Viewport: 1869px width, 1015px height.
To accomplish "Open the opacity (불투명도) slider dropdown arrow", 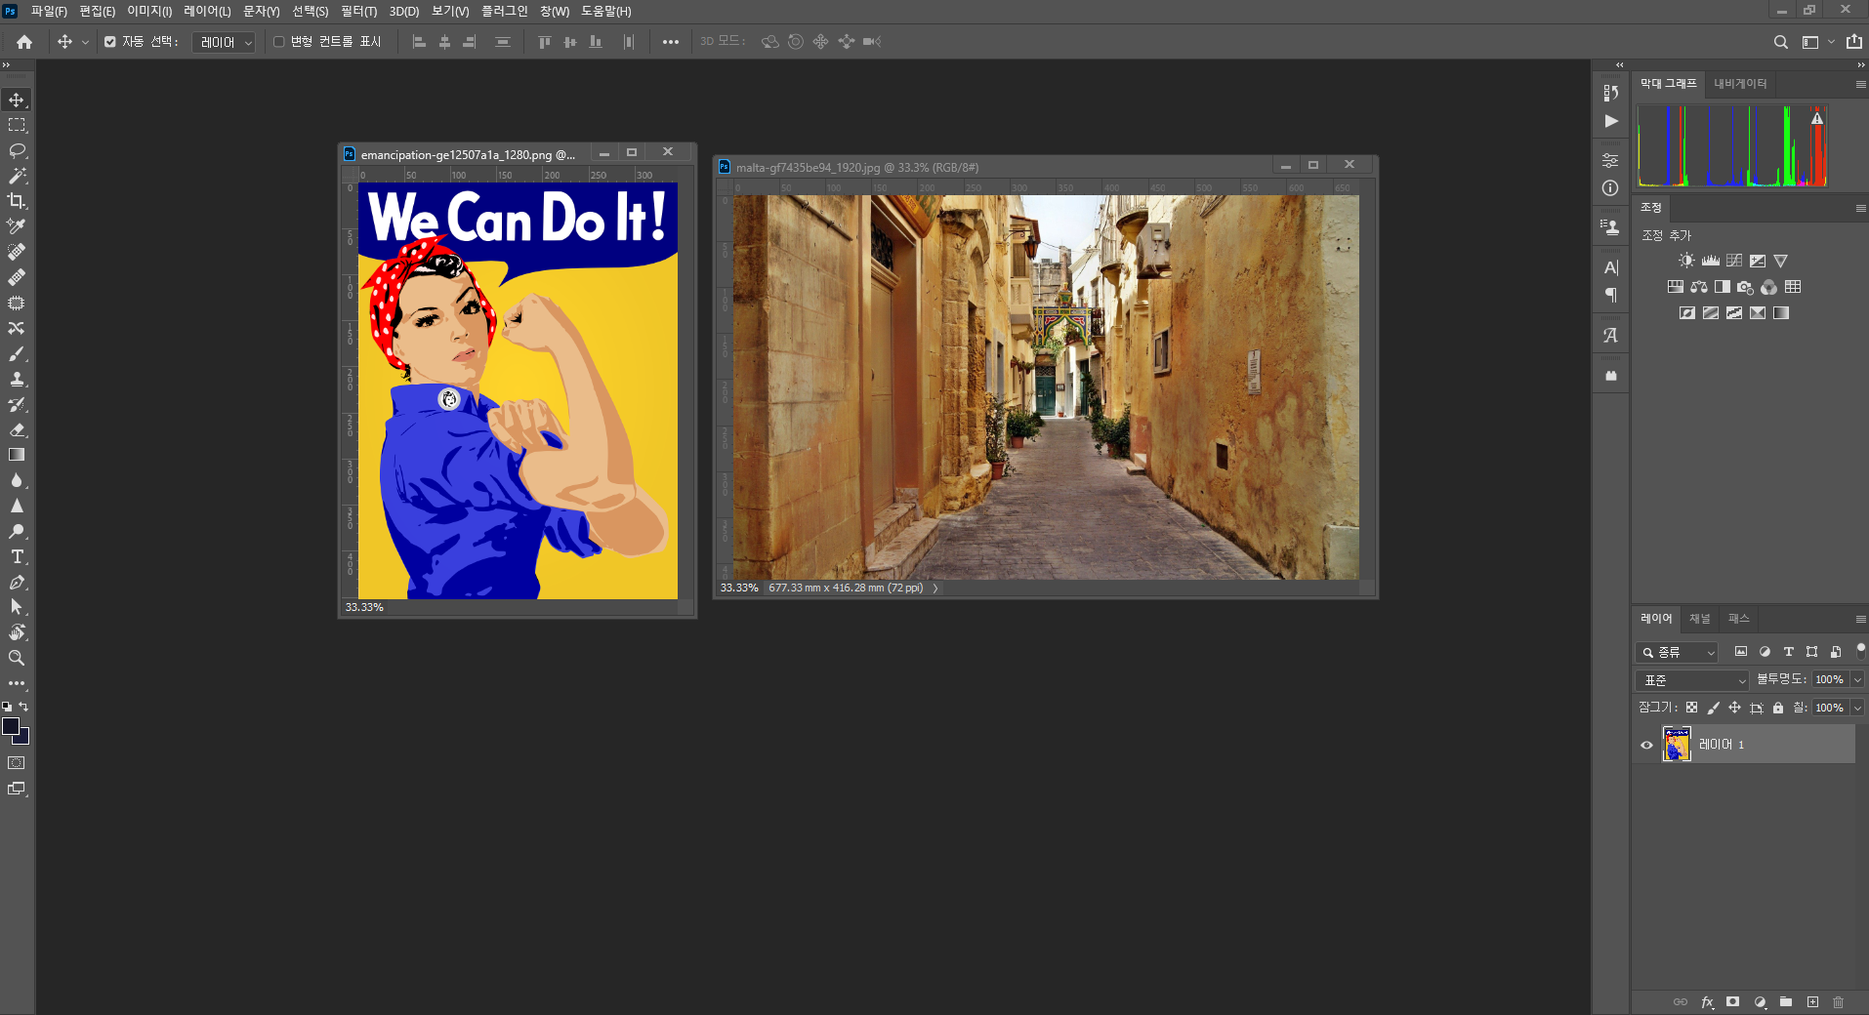I will pyautogui.click(x=1857, y=680).
